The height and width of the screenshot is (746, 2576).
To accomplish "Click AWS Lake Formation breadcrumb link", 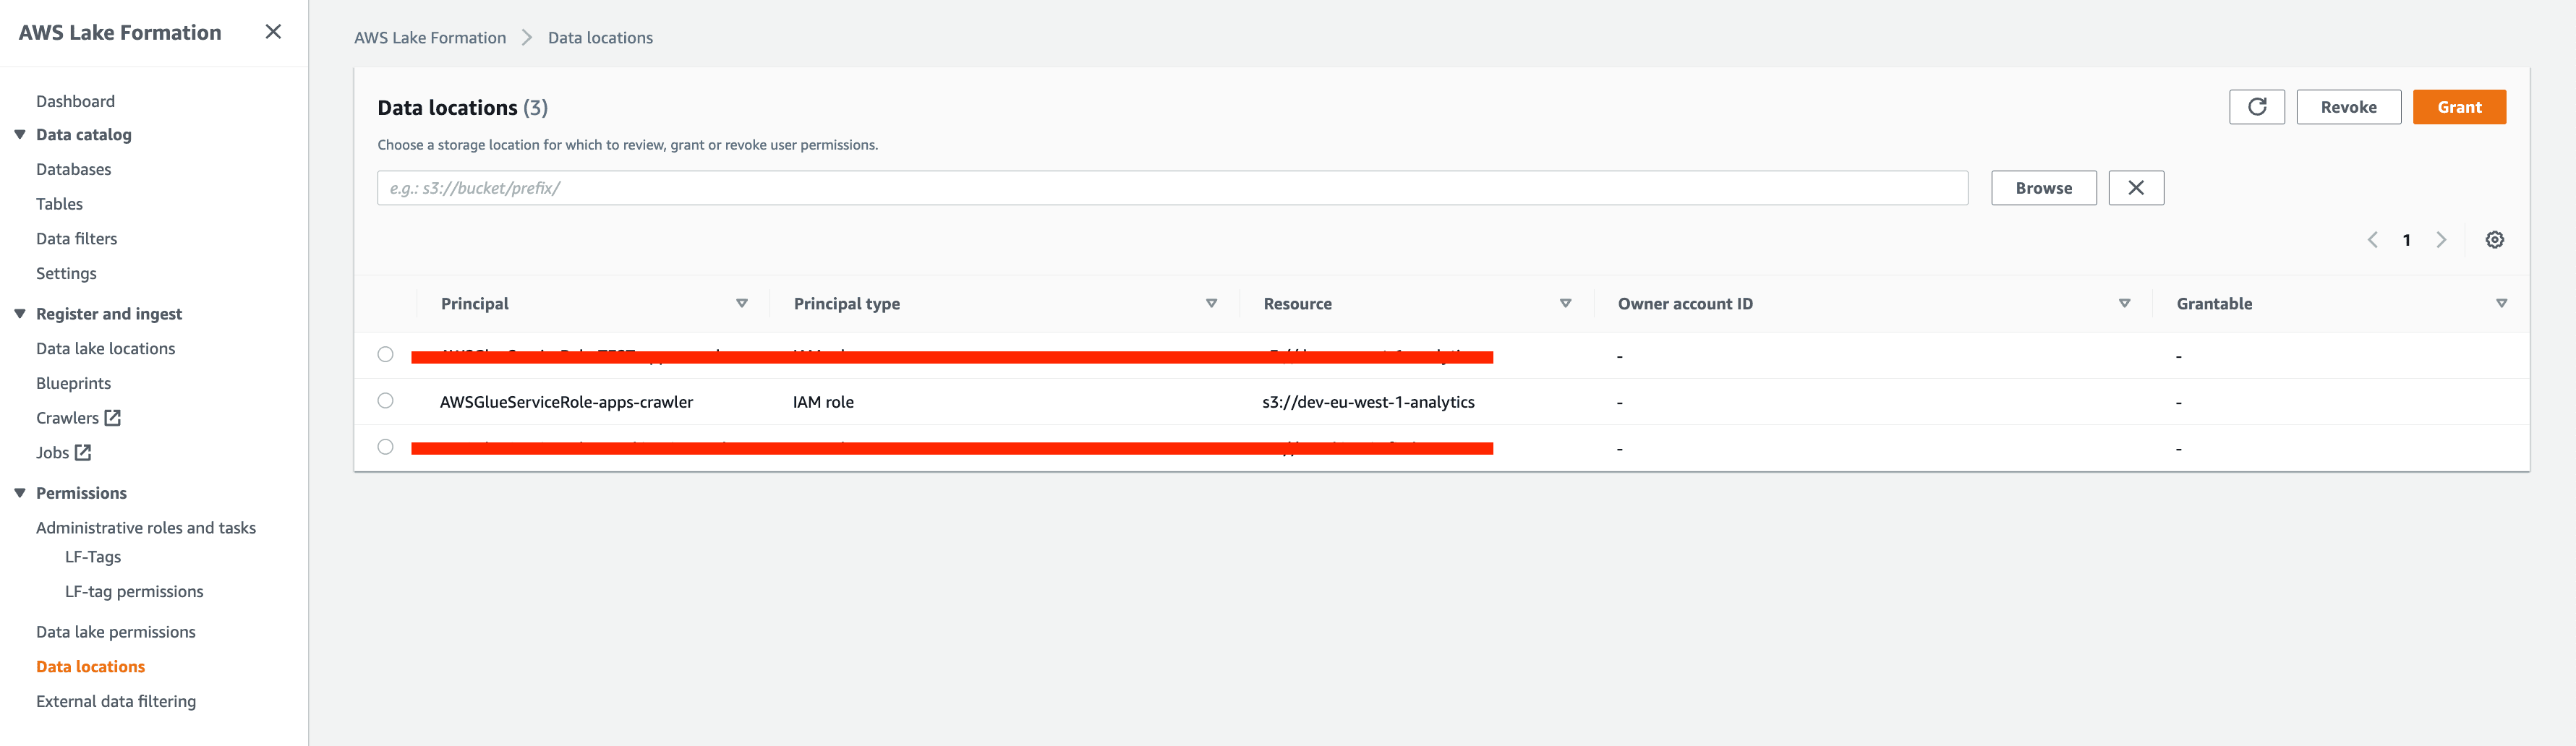I will pyautogui.click(x=430, y=38).
